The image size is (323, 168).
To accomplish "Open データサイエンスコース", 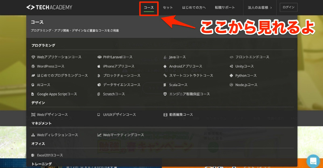I will point(122,85).
